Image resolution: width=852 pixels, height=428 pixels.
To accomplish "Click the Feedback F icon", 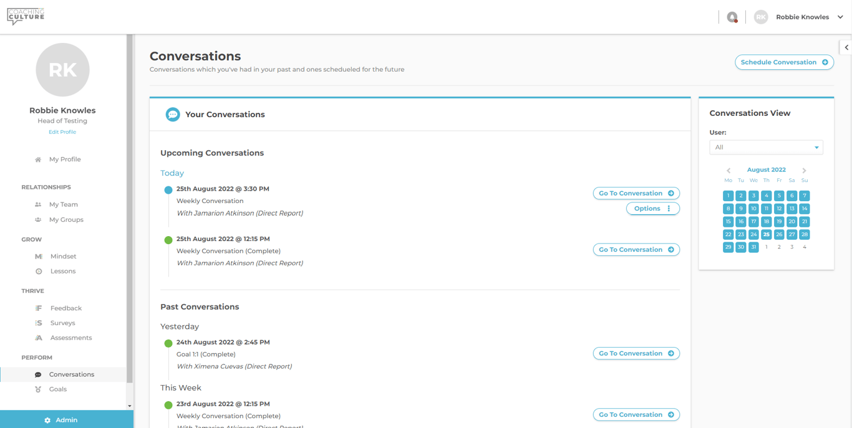I will (39, 308).
